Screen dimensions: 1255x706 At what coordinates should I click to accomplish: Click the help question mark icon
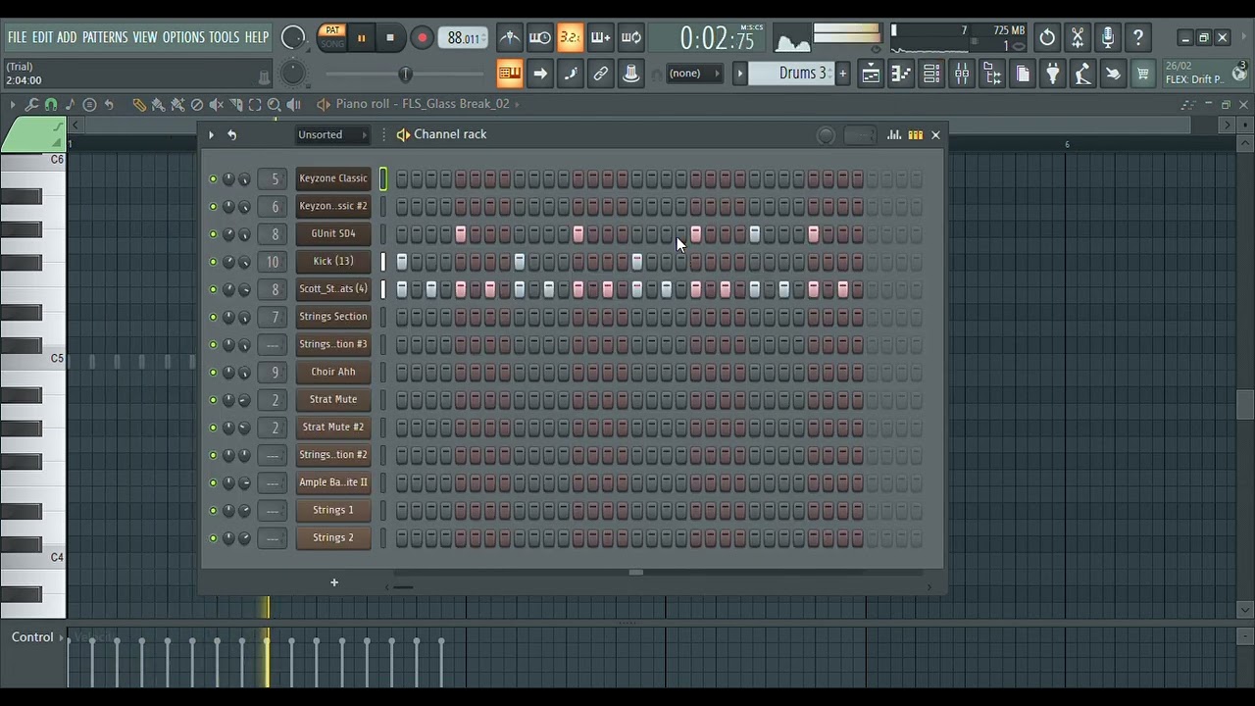[1138, 38]
